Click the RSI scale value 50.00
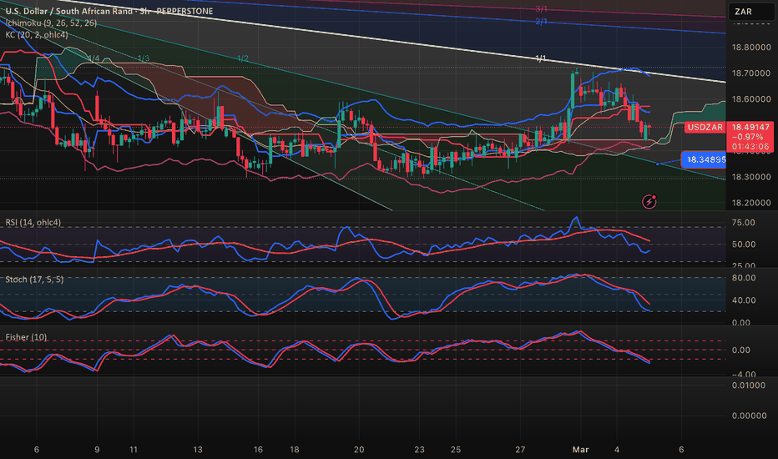 pos(743,245)
